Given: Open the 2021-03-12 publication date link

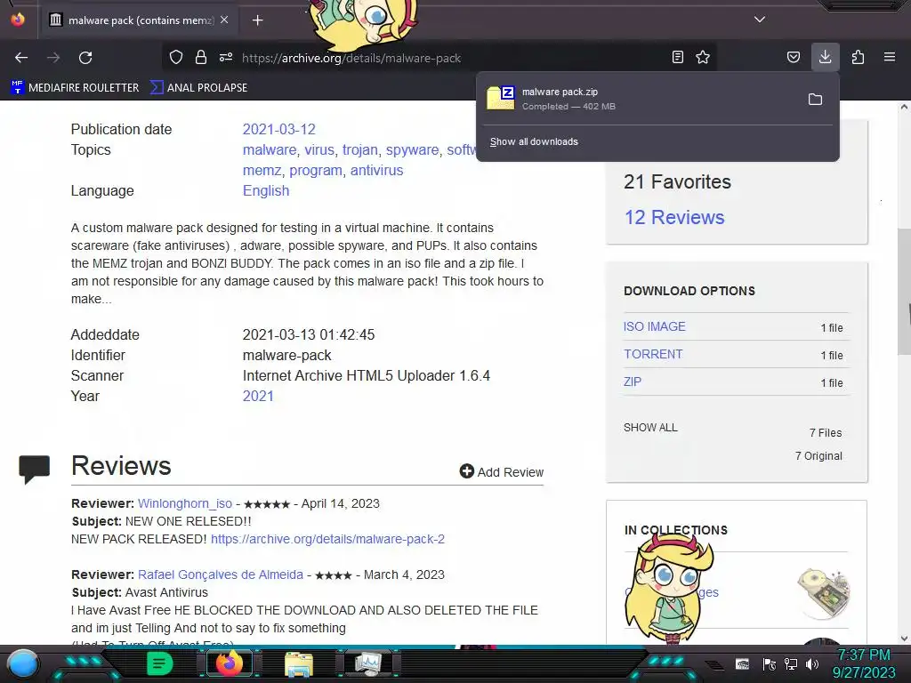Looking at the screenshot, I should 278,130.
